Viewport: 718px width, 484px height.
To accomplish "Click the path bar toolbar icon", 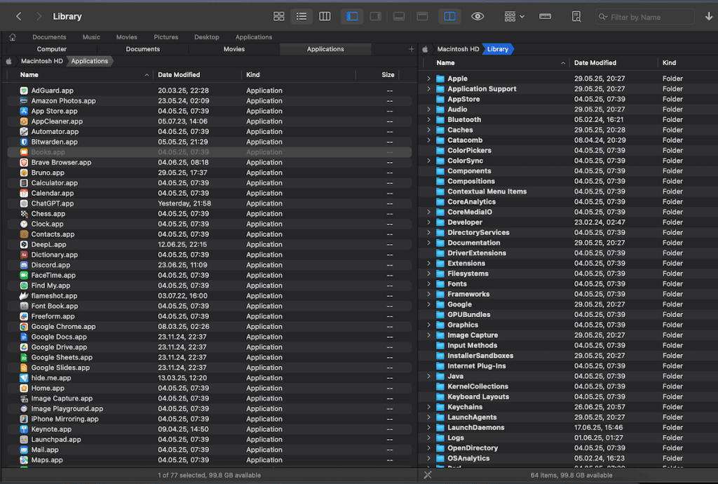I will tap(545, 17).
